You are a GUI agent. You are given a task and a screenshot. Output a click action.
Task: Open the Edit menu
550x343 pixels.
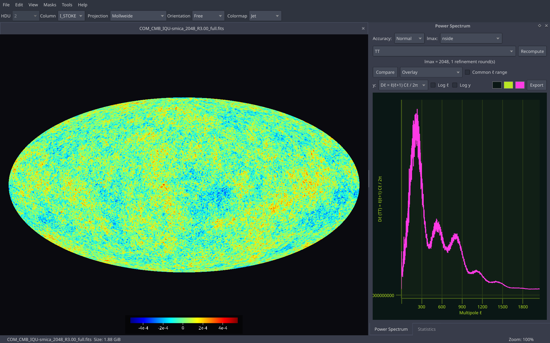coord(19,5)
